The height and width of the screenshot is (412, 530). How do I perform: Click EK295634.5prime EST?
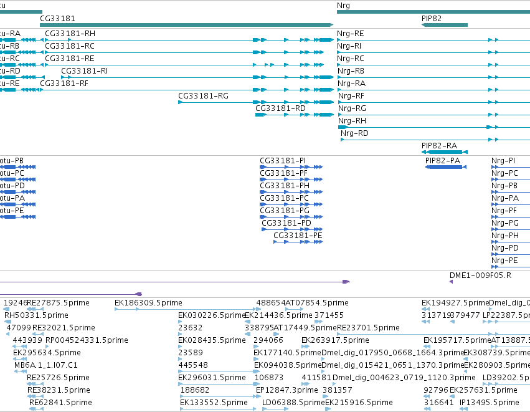click(19, 359)
